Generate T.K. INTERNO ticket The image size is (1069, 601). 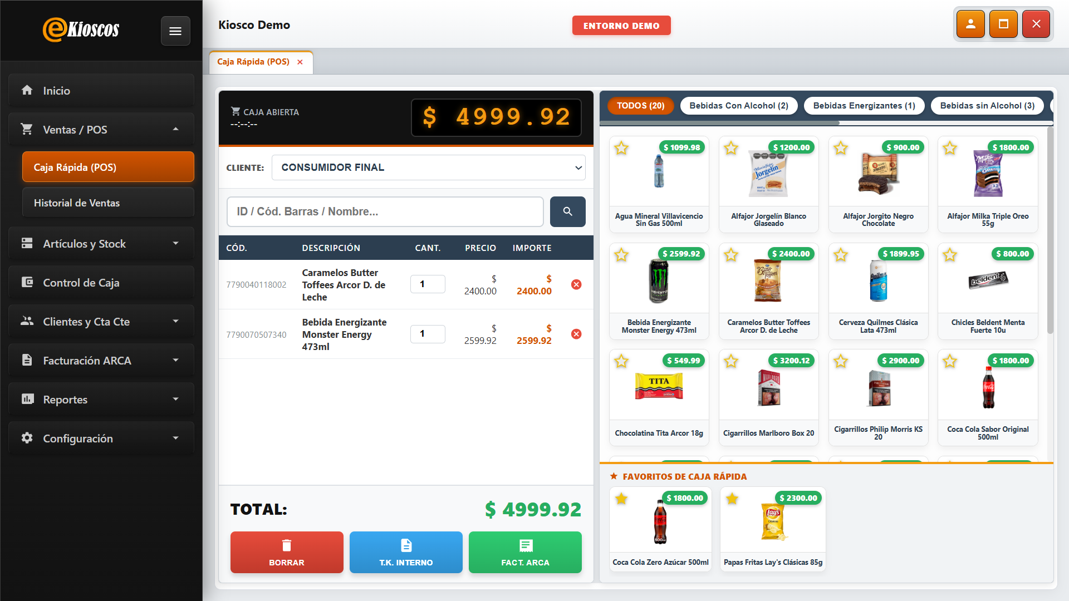406,552
